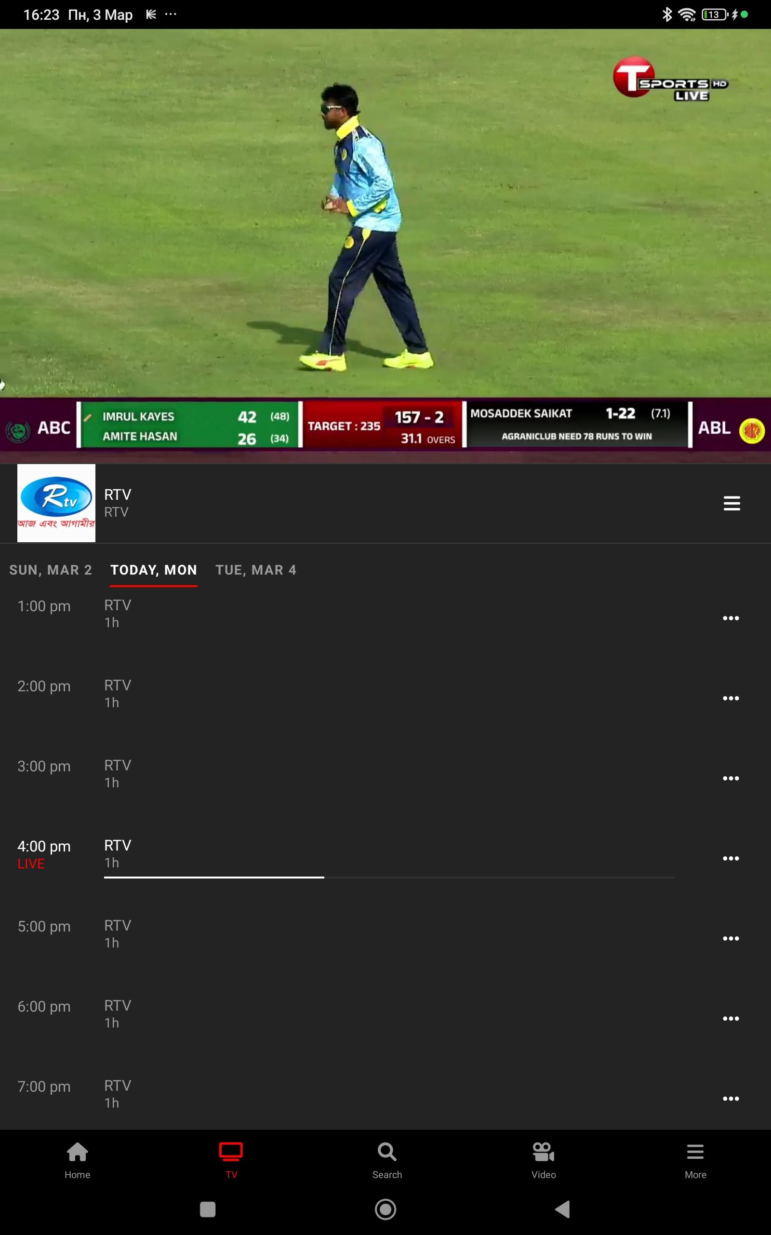The width and height of the screenshot is (771, 1235).
Task: Open options for the 6:00 pm program
Action: pos(731,1018)
